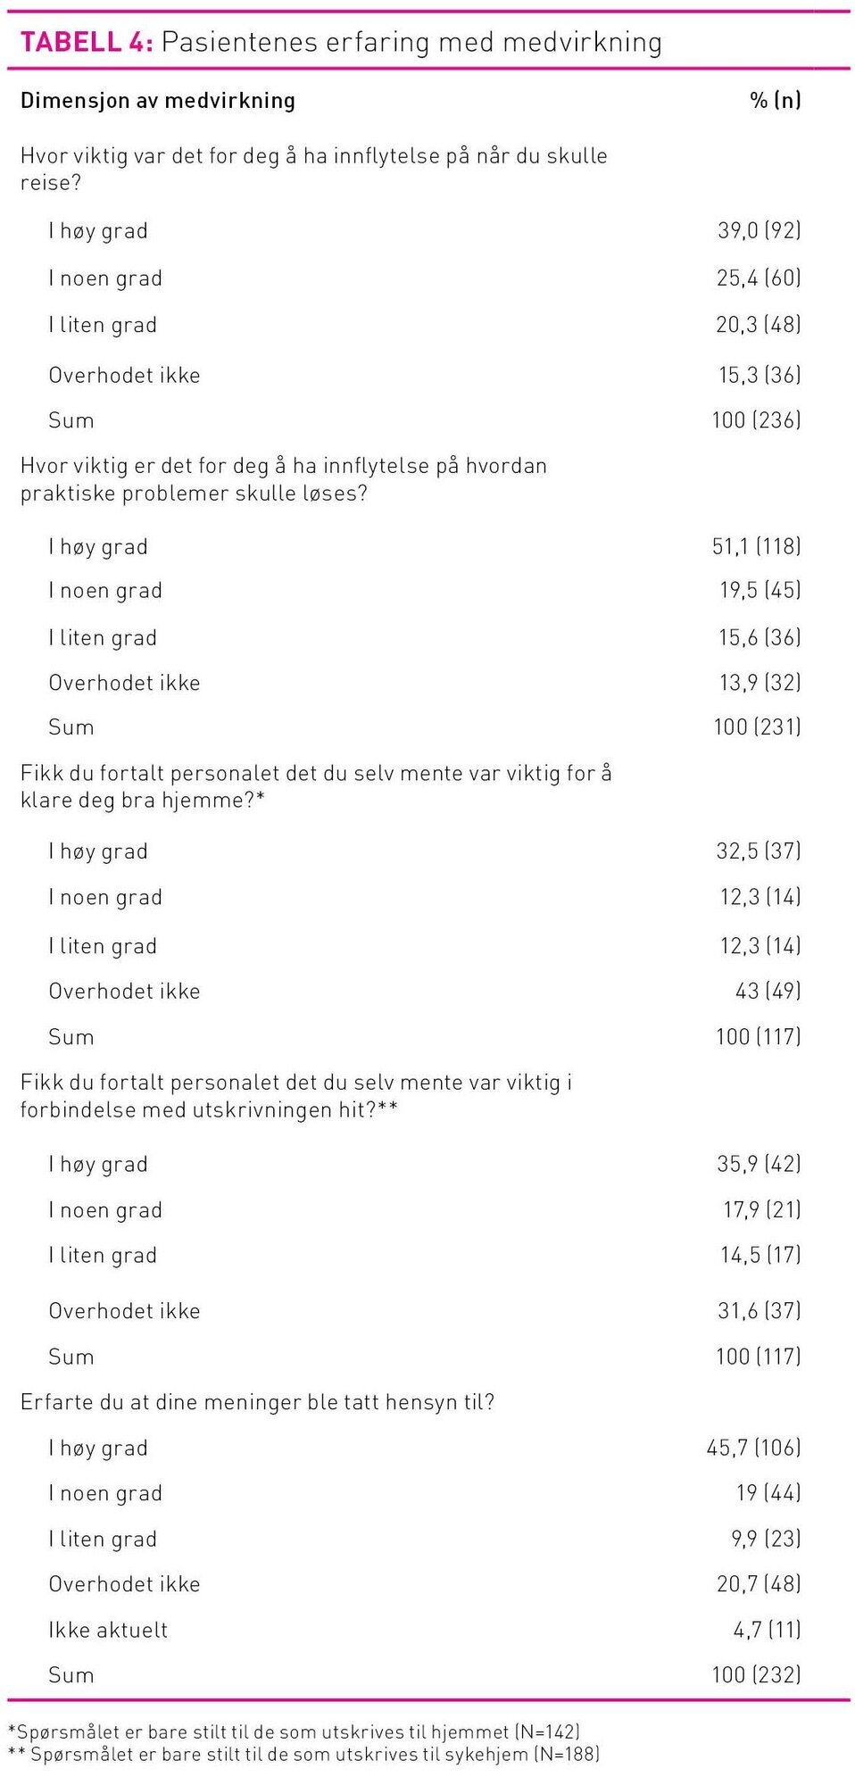Select the question 'Erfarte du at dine meninger'
This screenshot has width=855, height=1785.
pos(257,1402)
